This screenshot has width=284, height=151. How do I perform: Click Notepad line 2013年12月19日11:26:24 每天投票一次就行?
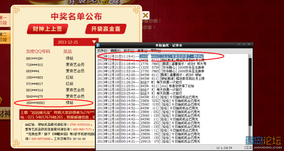[x=140, y=82]
